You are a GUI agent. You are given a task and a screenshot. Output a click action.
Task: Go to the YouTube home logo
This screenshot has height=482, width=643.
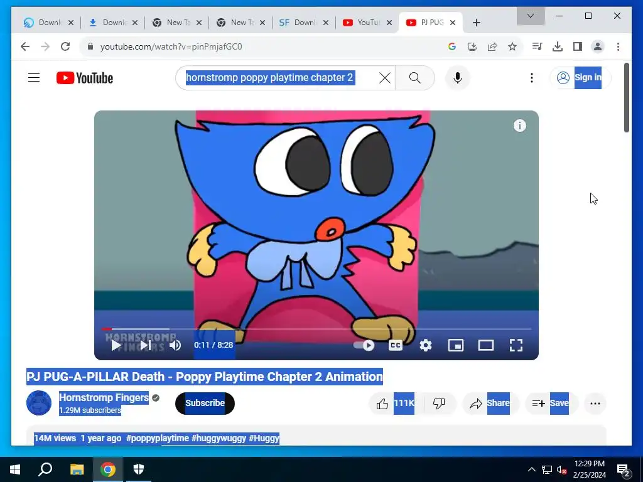click(x=85, y=78)
